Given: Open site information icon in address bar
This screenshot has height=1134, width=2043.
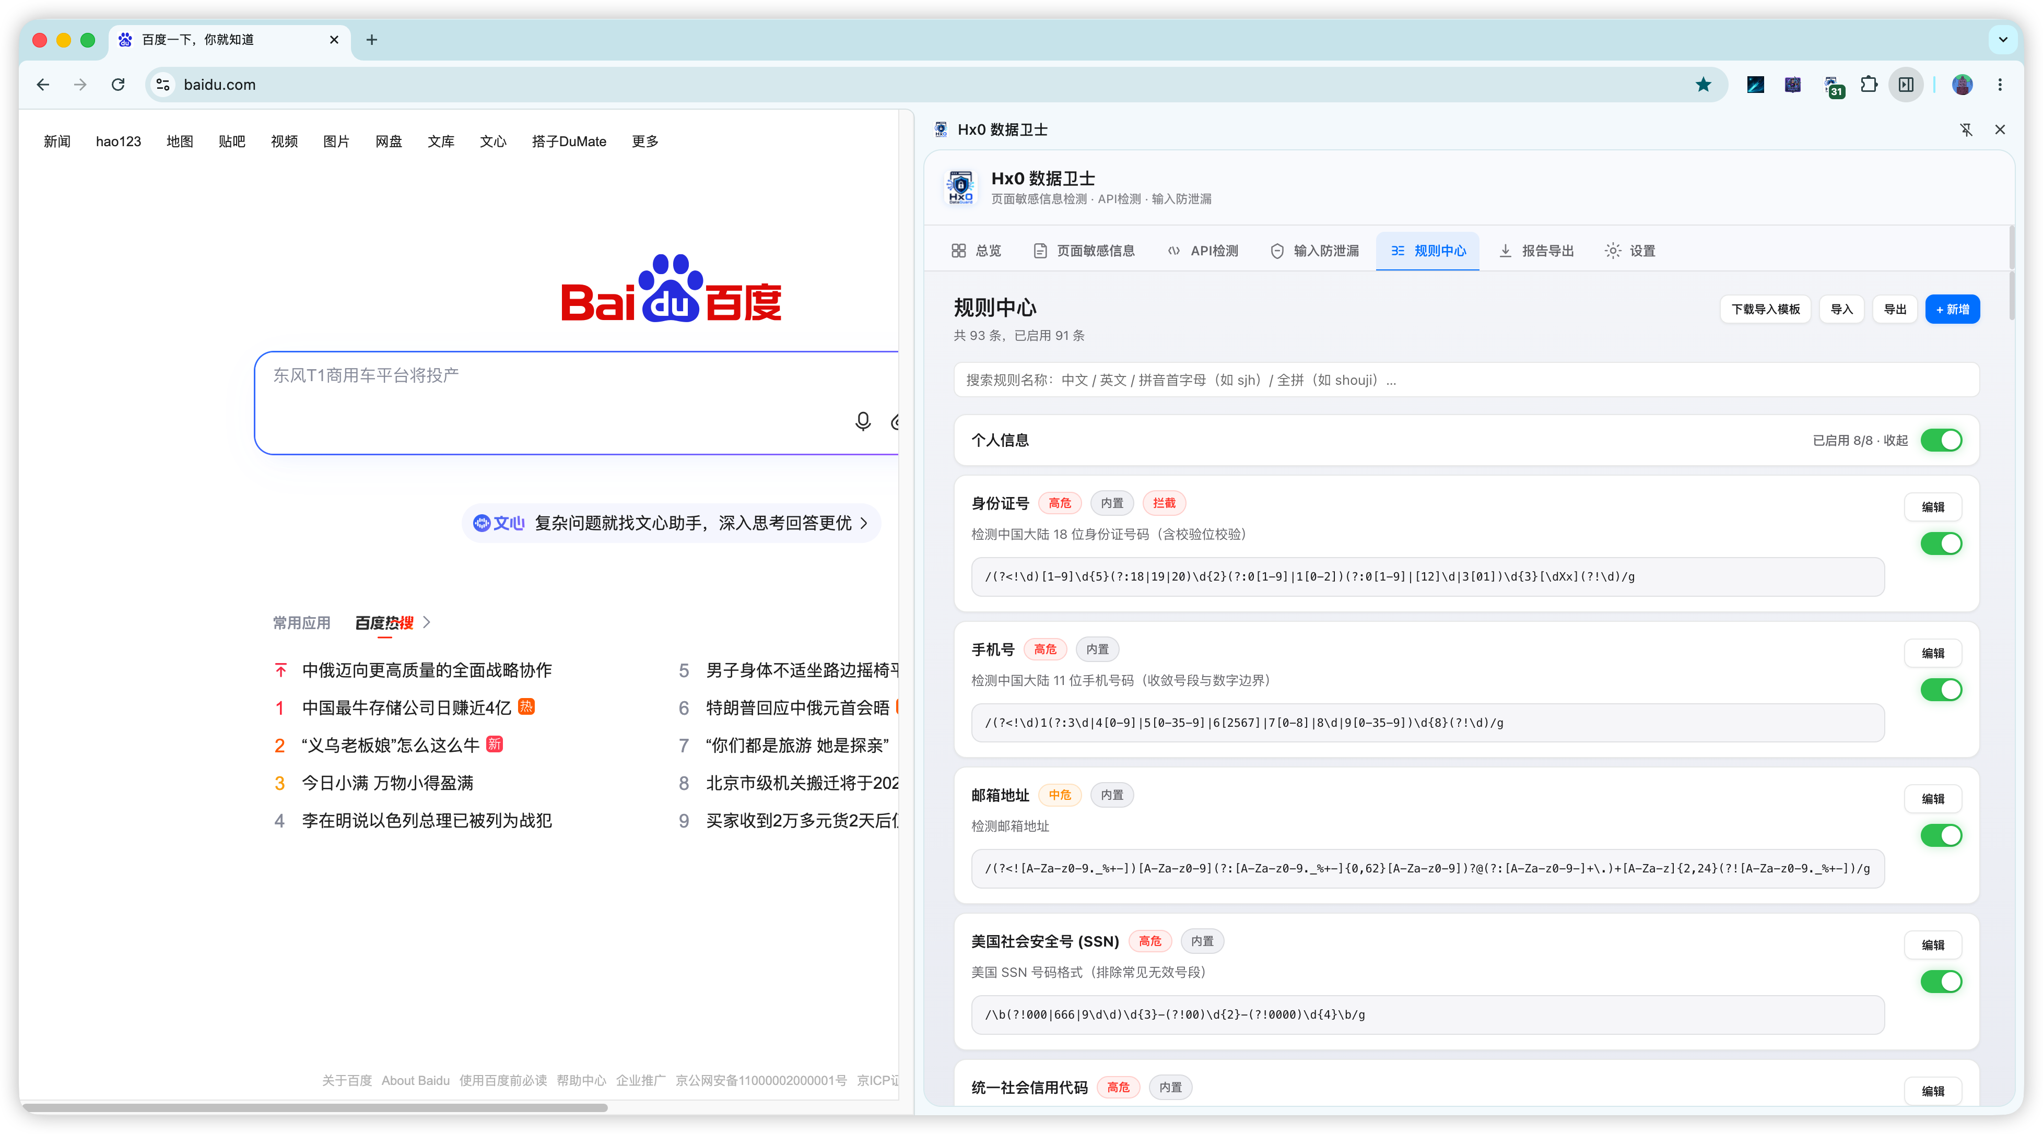Looking at the screenshot, I should click(x=163, y=85).
